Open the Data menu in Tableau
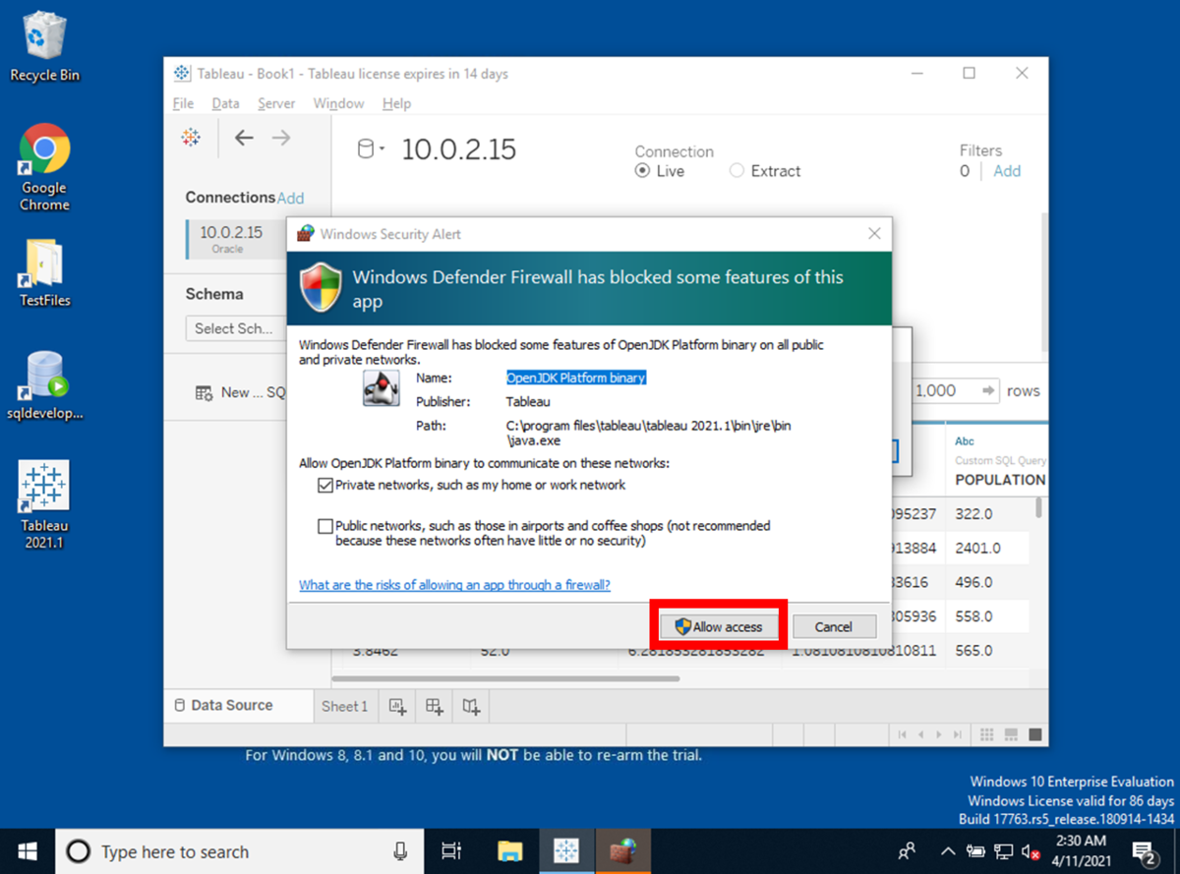This screenshot has height=874, width=1180. 225,103
